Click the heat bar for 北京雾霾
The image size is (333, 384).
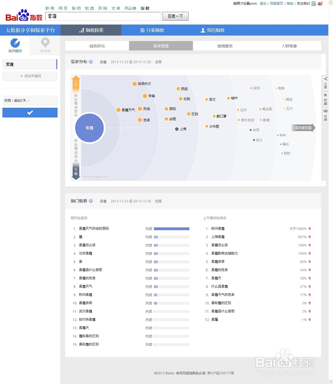(171, 253)
